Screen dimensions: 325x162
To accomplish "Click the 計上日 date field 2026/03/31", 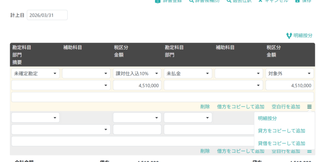I will 47,15.
